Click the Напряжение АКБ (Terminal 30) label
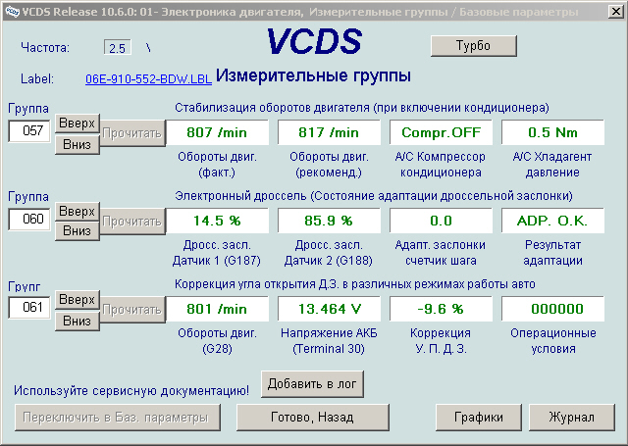 329,341
